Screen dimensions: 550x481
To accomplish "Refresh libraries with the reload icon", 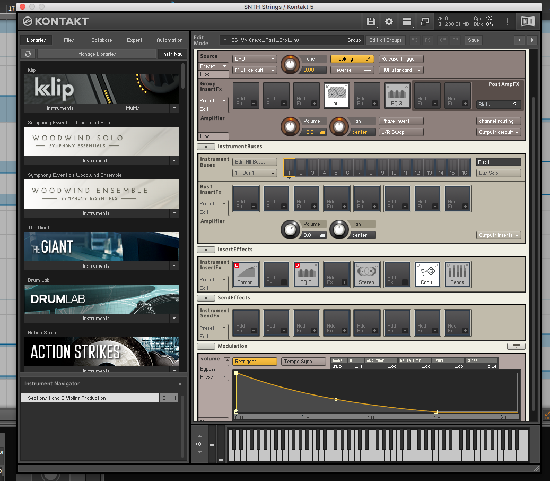I will pos(28,54).
